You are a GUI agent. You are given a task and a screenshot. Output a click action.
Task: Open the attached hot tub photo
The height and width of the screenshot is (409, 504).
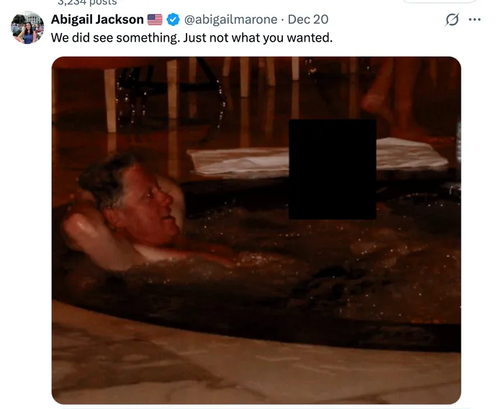pyautogui.click(x=256, y=230)
